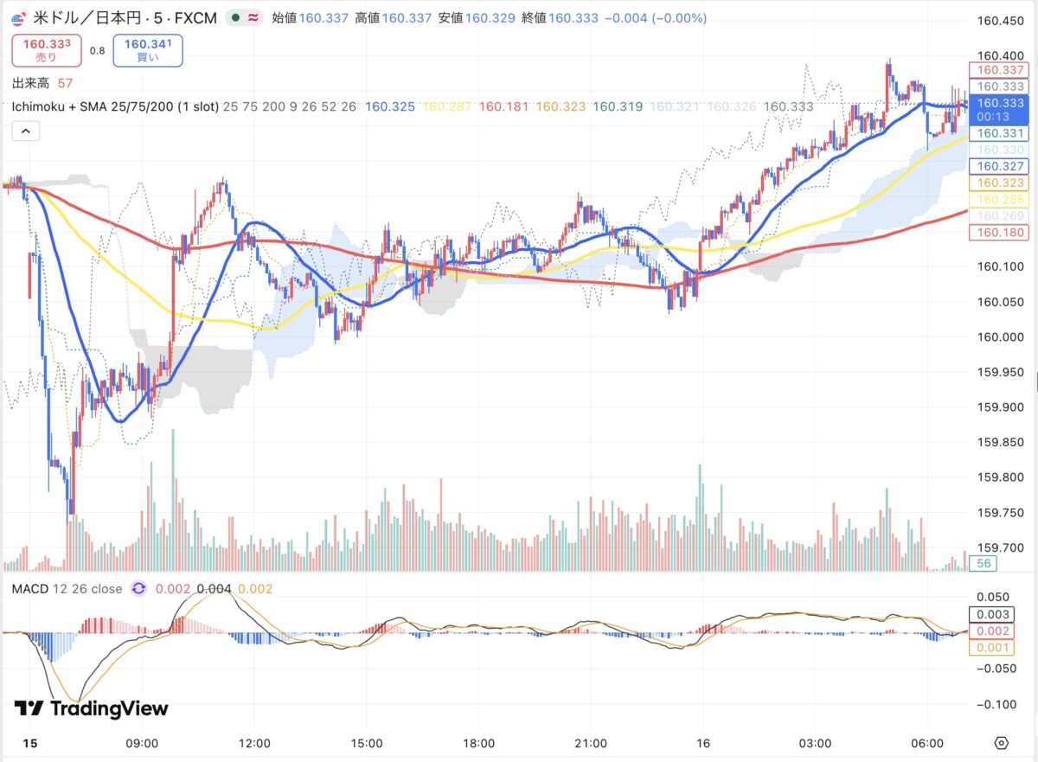1038x762 pixels.
Task: Click the 160.326 legend value
Action: point(732,106)
